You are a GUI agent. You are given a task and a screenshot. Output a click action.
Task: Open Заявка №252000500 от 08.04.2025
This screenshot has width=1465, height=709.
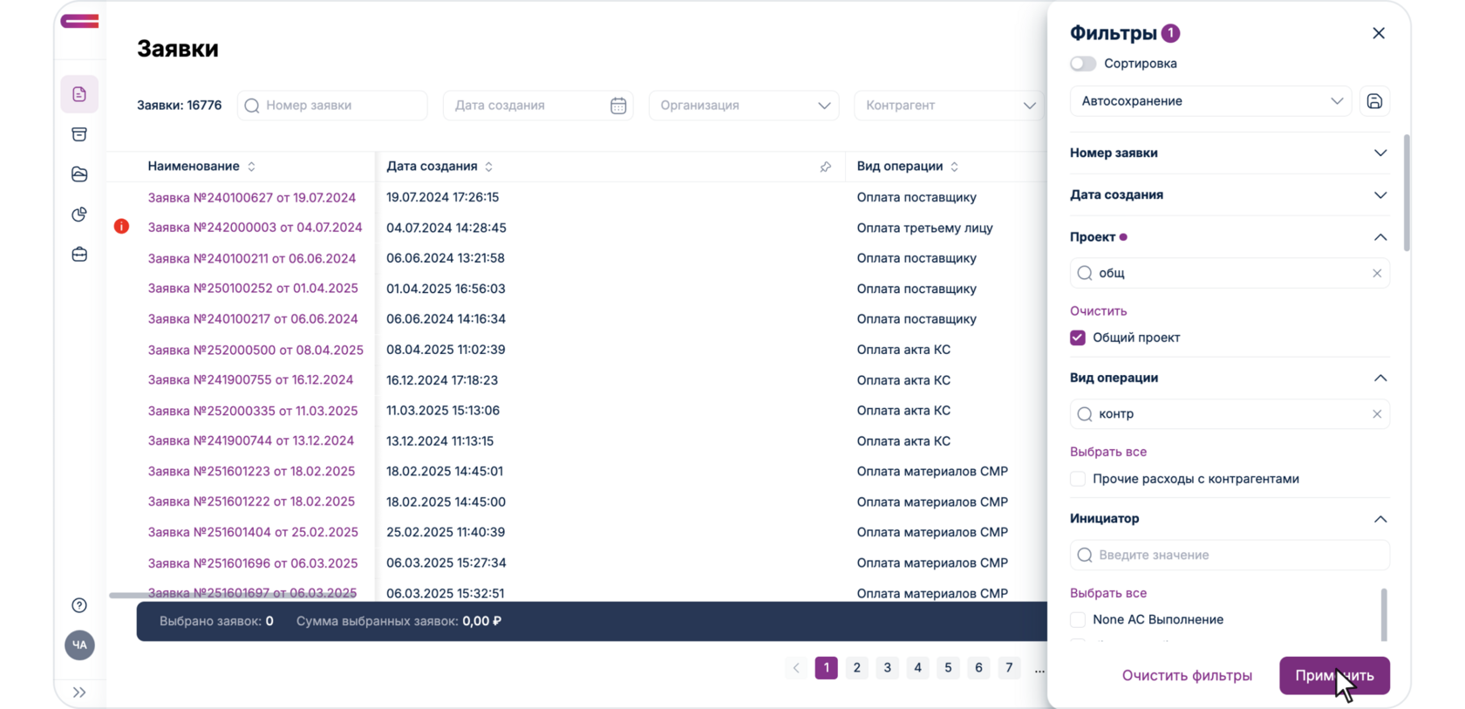[x=256, y=350]
